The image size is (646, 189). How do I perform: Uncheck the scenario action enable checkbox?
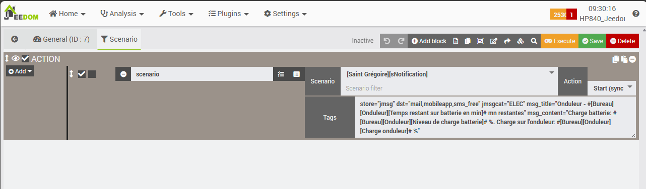tap(82, 74)
